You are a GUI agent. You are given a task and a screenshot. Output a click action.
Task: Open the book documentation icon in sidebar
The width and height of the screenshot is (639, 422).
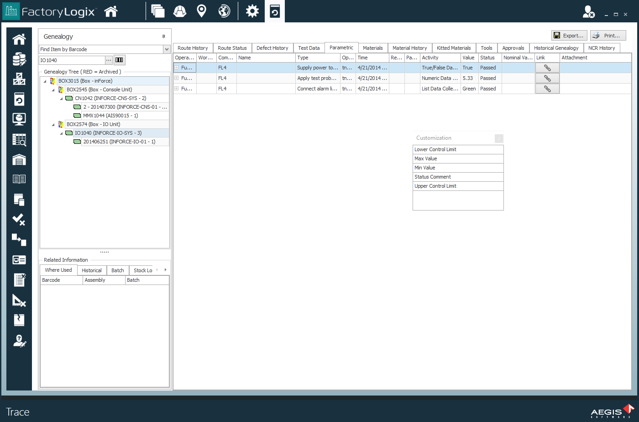18,178
